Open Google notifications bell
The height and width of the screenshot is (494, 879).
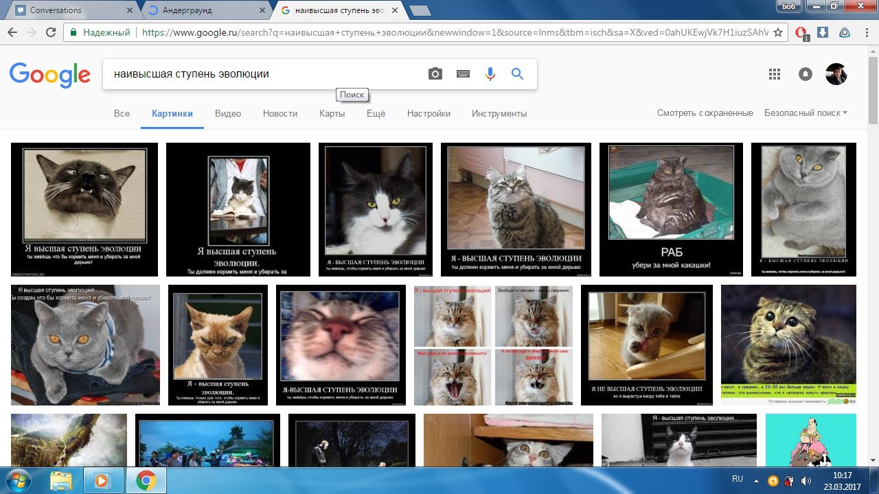tap(806, 74)
